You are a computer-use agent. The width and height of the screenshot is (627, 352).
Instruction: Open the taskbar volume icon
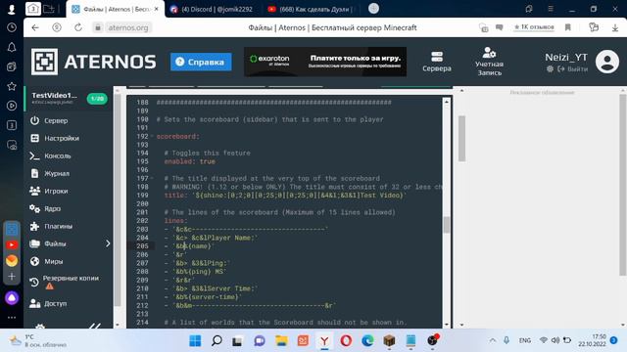point(555,340)
